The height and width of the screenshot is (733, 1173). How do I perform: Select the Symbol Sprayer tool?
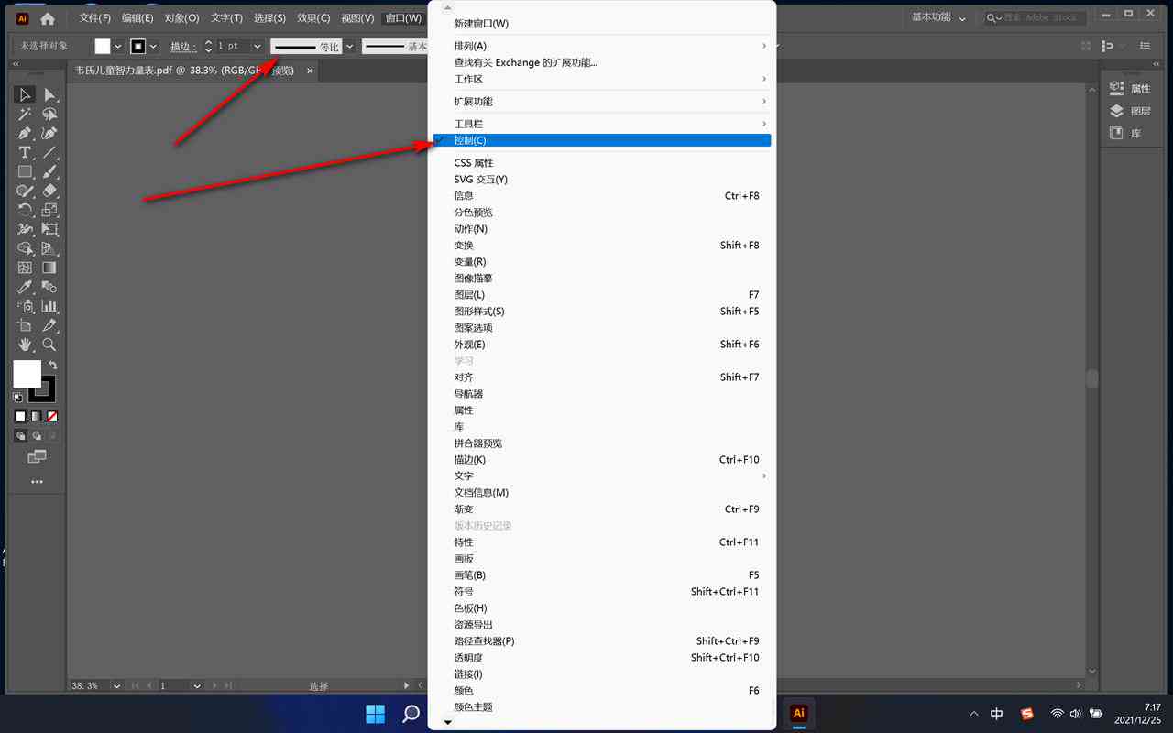pos(25,307)
